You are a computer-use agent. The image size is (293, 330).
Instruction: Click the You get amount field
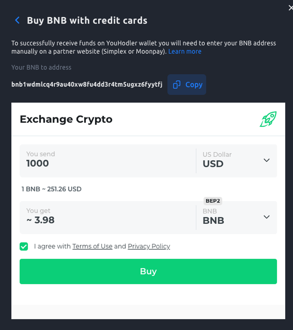click(108, 217)
